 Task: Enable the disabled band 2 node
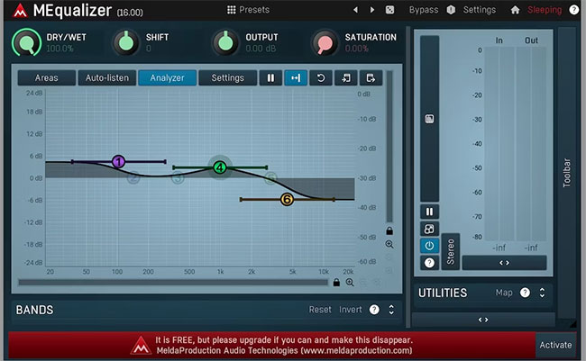coord(133,177)
